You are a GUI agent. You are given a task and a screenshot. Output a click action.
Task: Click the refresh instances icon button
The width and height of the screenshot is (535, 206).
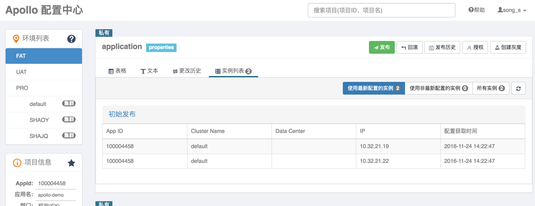[518, 89]
